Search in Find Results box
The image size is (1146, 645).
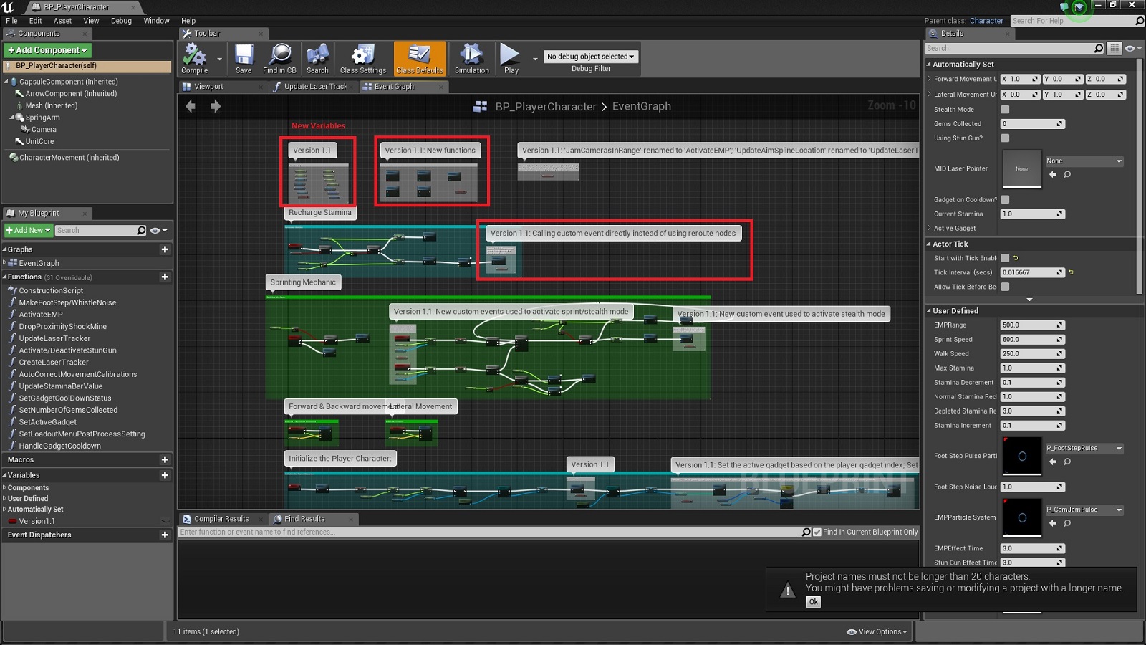490,532
